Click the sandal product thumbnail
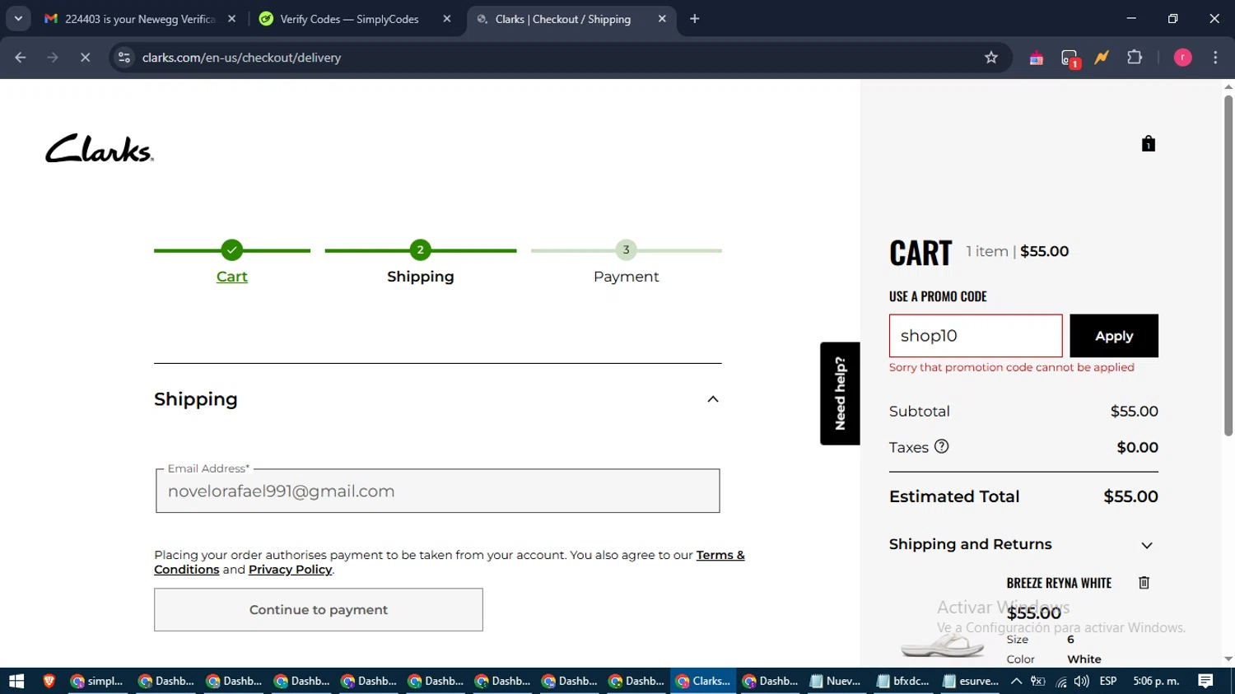1235x694 pixels. [943, 645]
